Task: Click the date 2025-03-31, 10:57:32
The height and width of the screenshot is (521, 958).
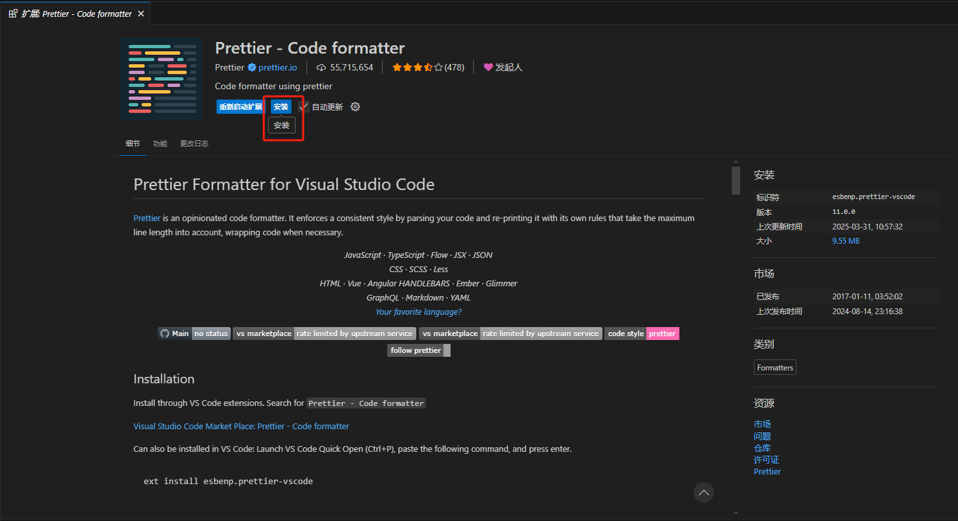Action: coord(868,226)
